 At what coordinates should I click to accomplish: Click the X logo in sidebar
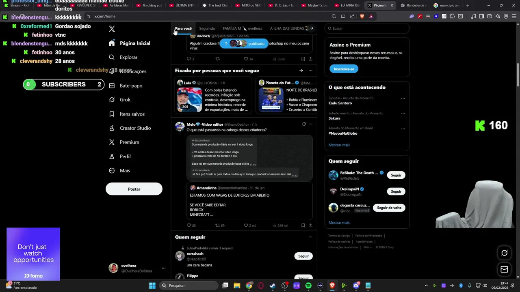pos(112,29)
